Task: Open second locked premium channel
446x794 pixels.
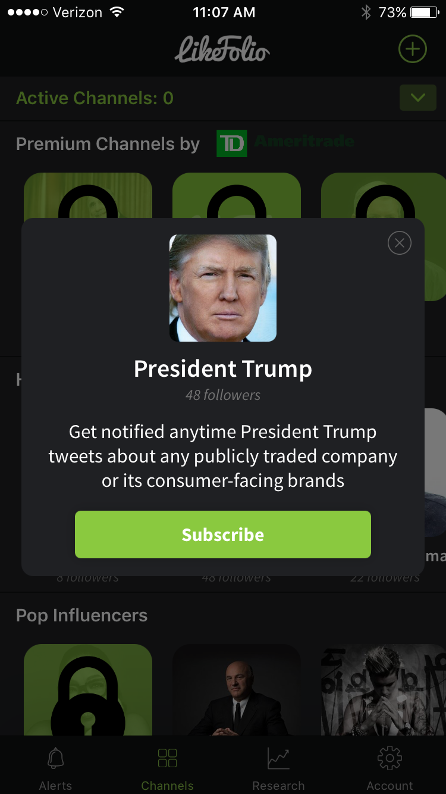Action: pyautogui.click(x=237, y=195)
